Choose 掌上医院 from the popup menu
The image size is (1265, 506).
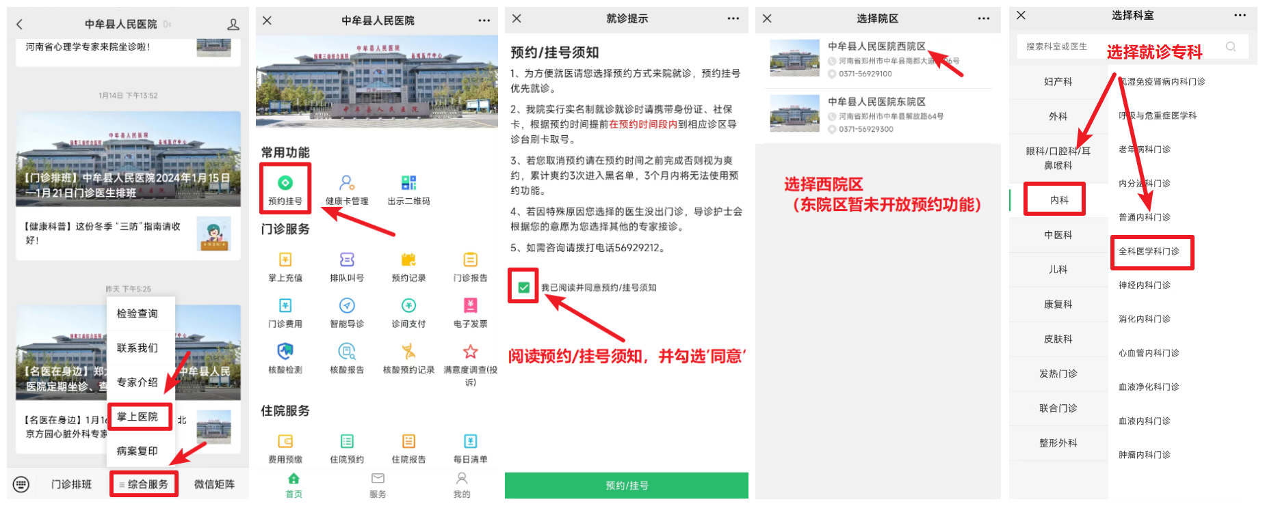point(138,417)
